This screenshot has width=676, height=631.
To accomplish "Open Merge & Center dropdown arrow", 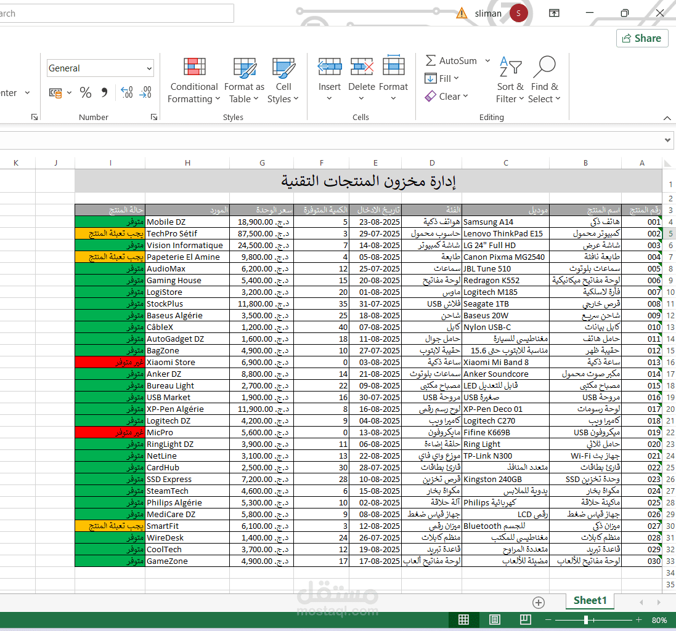I will tap(28, 92).
